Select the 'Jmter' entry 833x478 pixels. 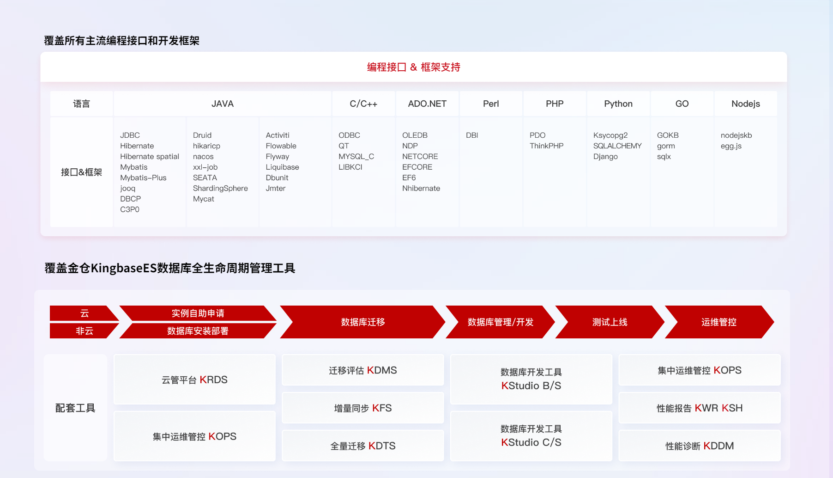(x=276, y=188)
